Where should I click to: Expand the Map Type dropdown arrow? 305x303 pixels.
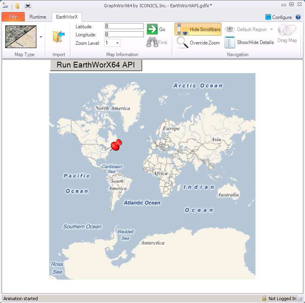pos(41,37)
